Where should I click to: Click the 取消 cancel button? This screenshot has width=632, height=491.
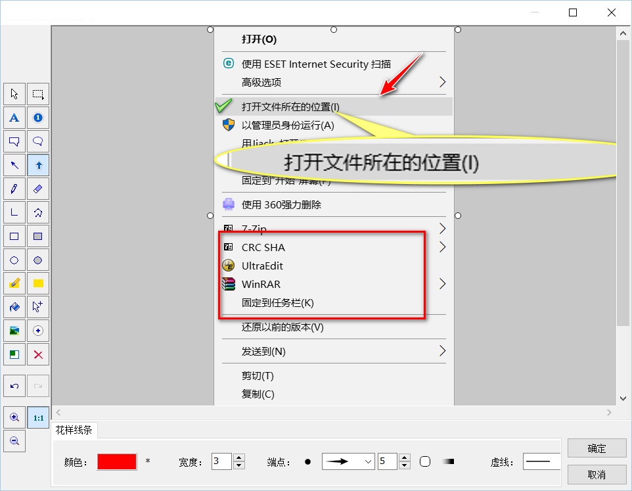click(597, 475)
